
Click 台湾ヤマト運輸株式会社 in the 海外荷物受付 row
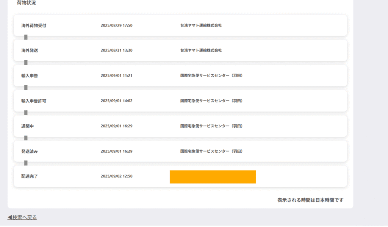coord(201,25)
